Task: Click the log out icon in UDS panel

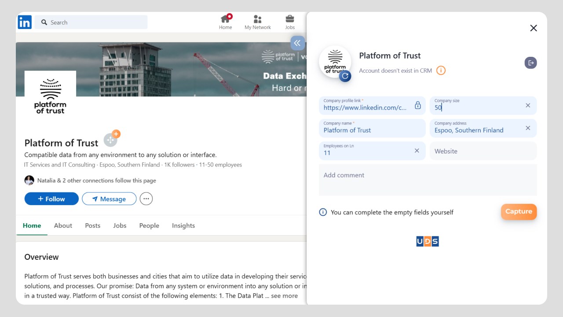Action: [531, 63]
